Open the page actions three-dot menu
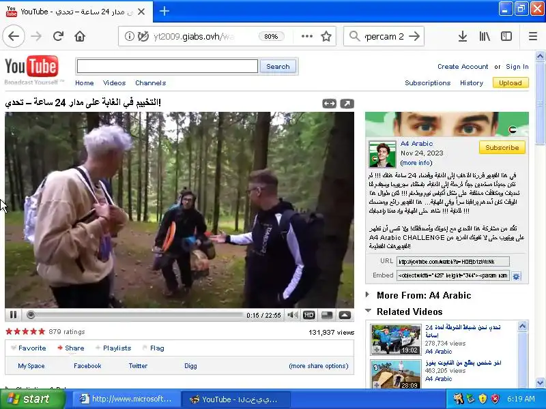Viewport: 546px width, 409px height. tap(306, 36)
